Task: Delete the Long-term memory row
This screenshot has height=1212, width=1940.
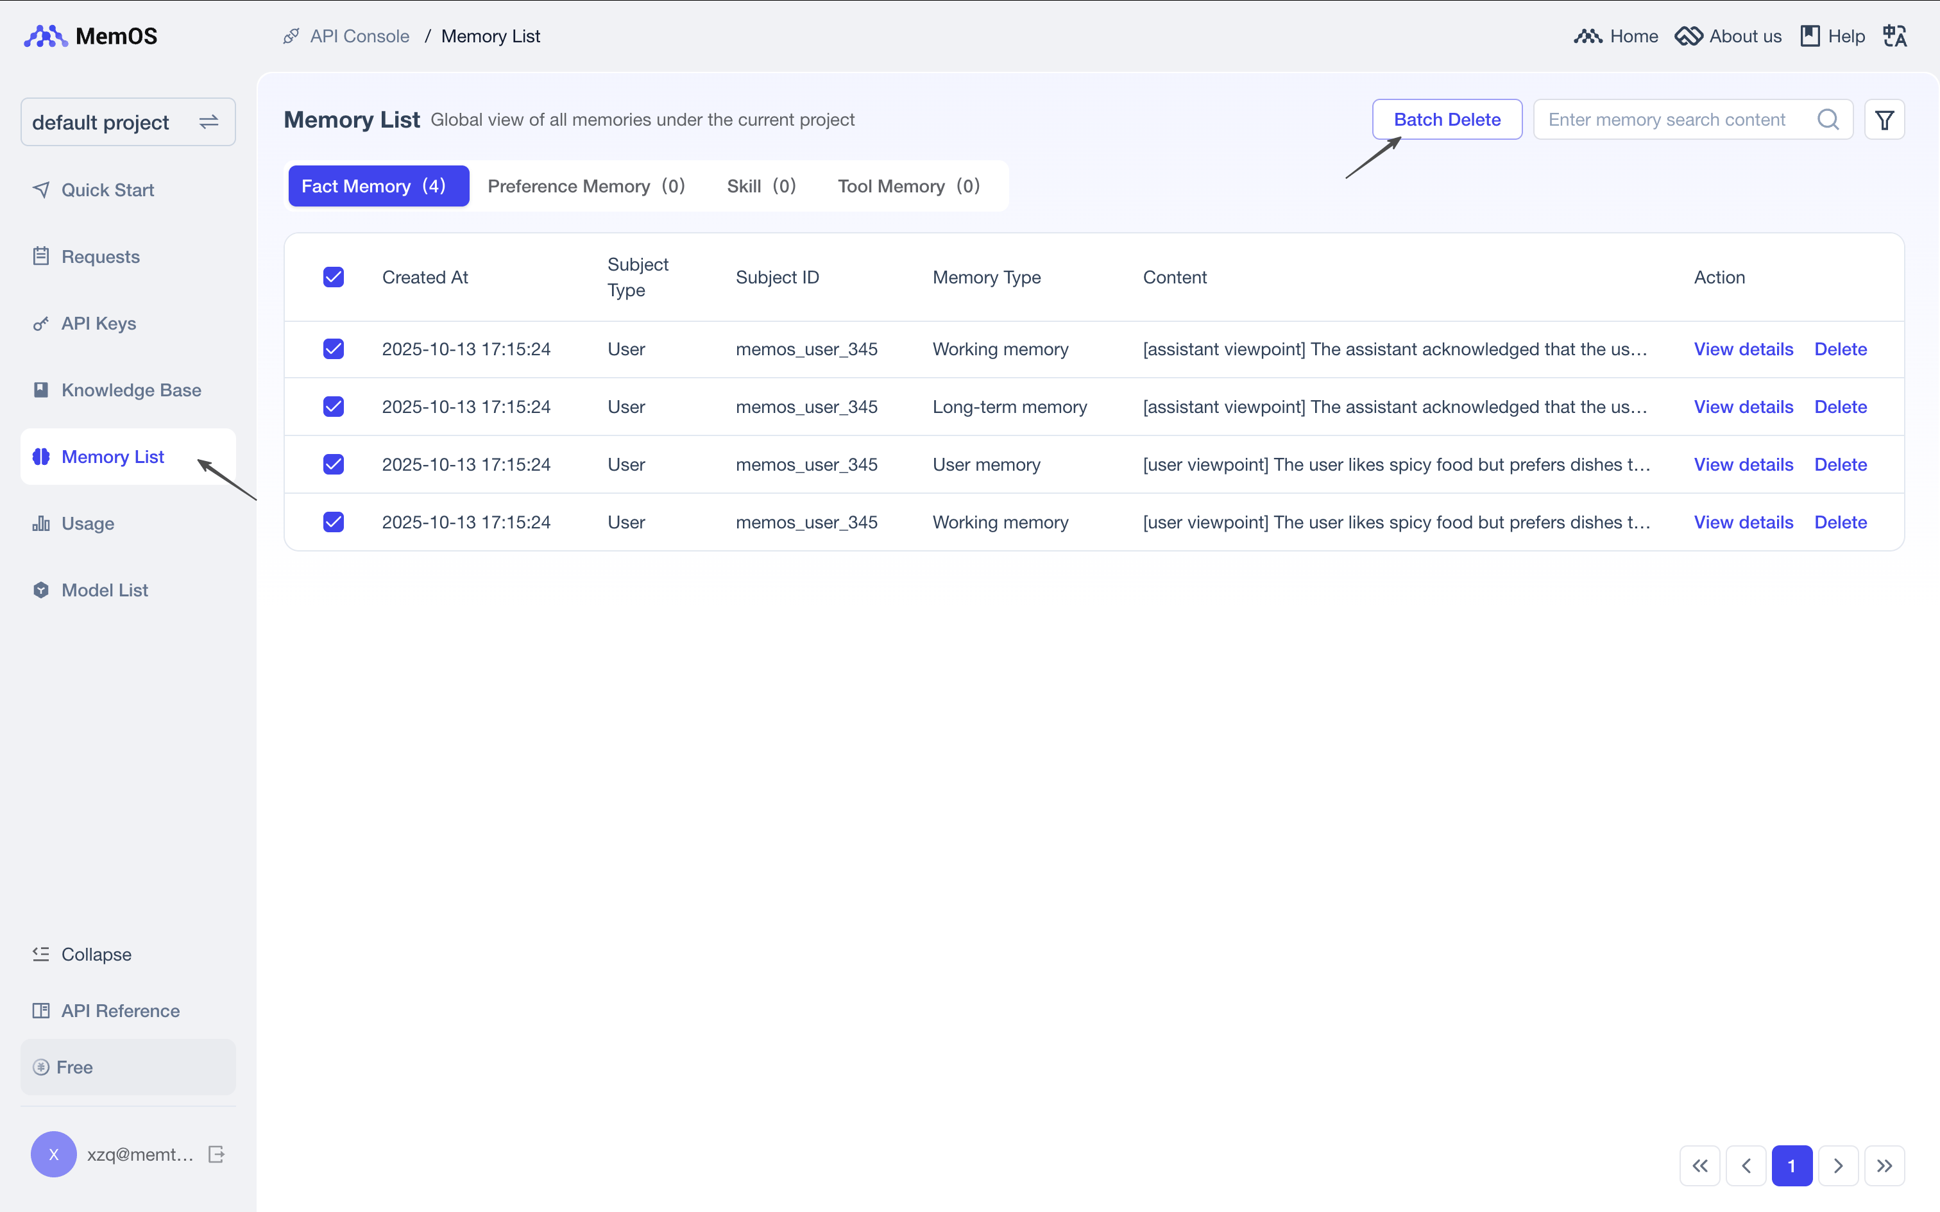Action: click(x=1841, y=407)
